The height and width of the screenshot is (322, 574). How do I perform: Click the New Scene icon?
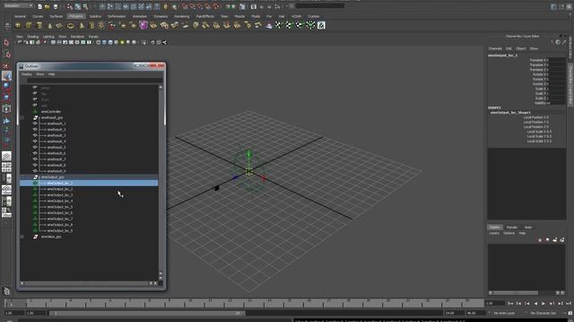pyautogui.click(x=39, y=6)
